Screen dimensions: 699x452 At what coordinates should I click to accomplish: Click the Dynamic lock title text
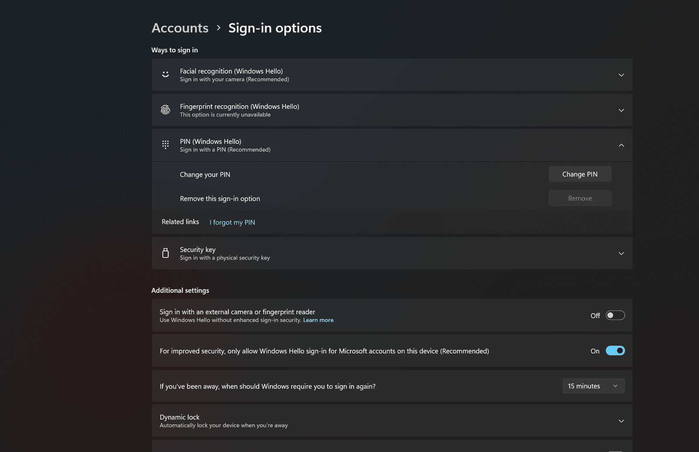point(180,417)
